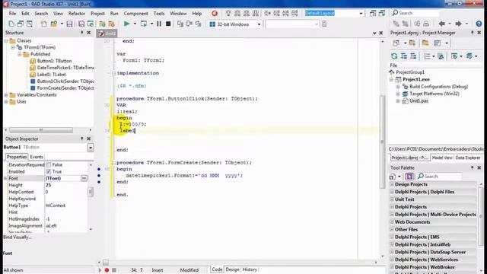The image size is (487, 274).
Task: Click the red circular icon after Help
Action: [215, 14]
